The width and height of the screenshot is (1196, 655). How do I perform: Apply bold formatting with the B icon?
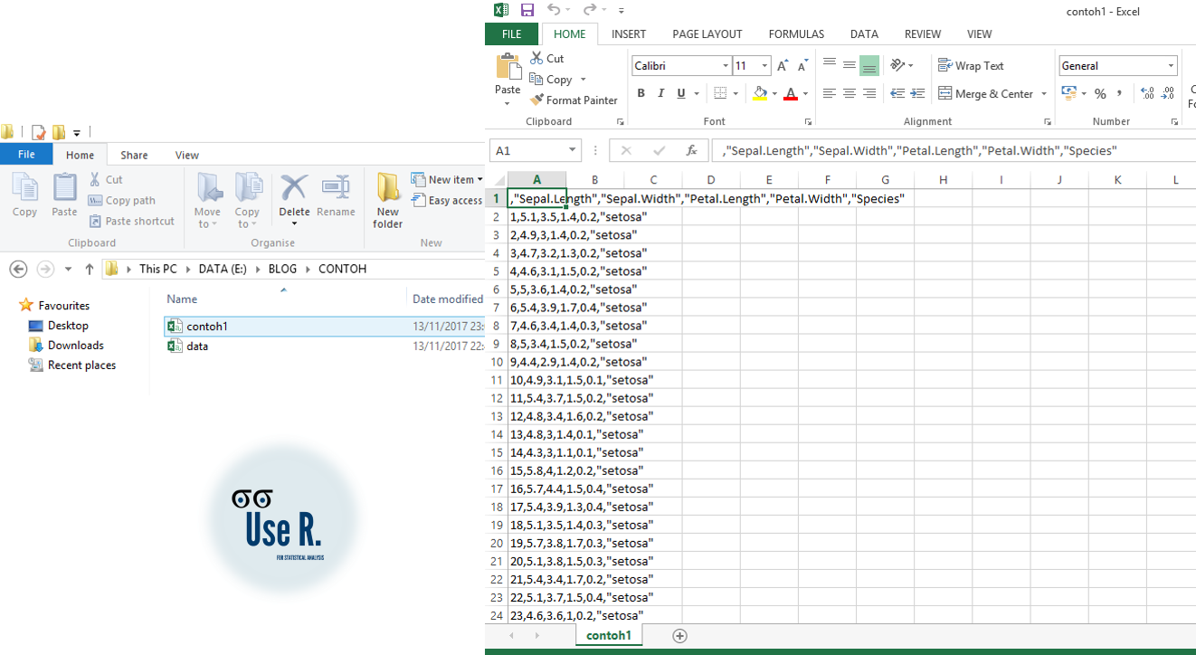click(641, 93)
